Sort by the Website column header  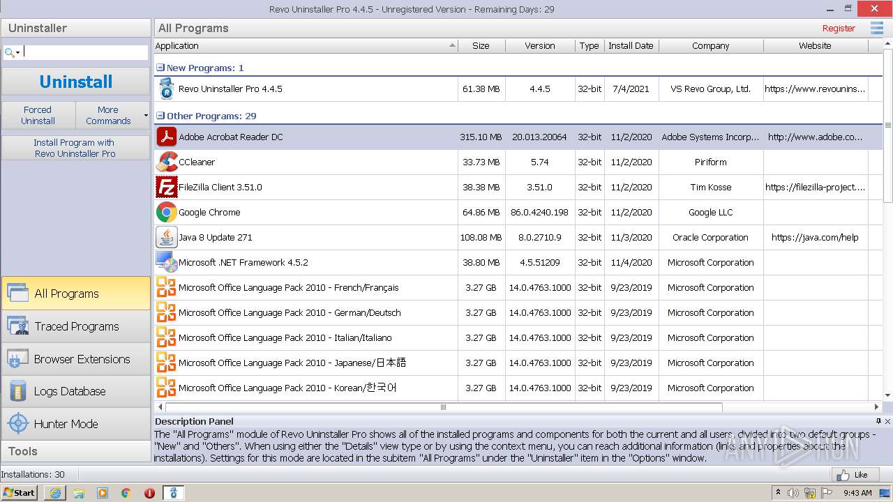[816, 45]
